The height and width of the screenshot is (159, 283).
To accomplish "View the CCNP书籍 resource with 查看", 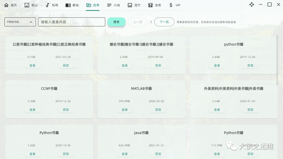I will point(32,110).
